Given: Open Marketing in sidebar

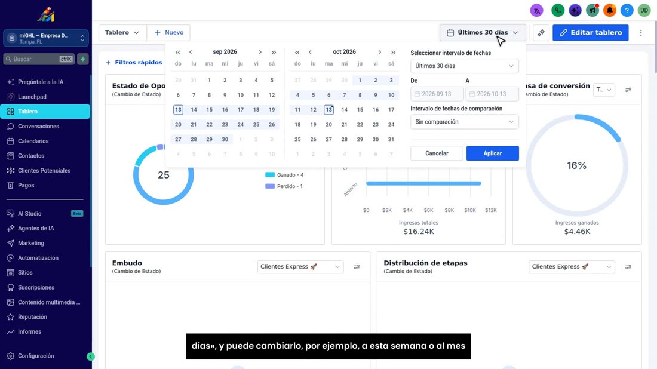Looking at the screenshot, I should pos(45,244).
